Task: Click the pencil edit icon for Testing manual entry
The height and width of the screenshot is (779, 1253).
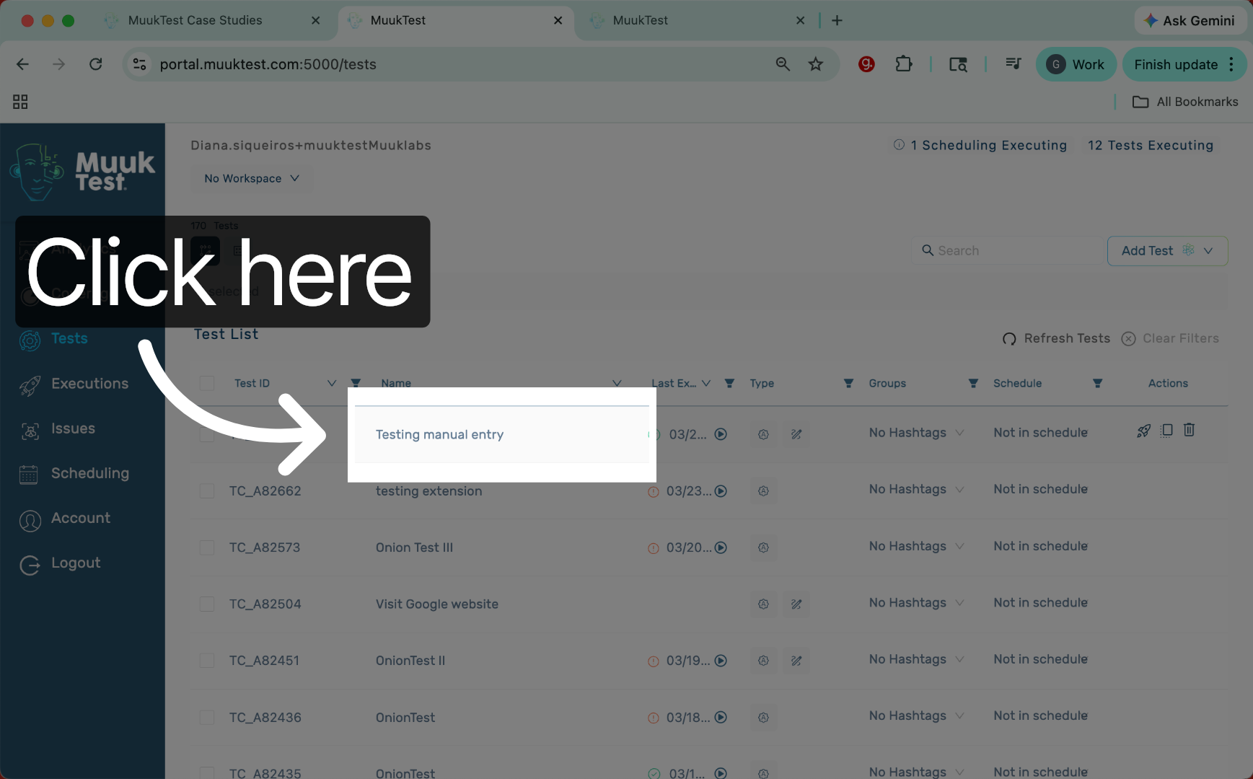Action: click(796, 434)
